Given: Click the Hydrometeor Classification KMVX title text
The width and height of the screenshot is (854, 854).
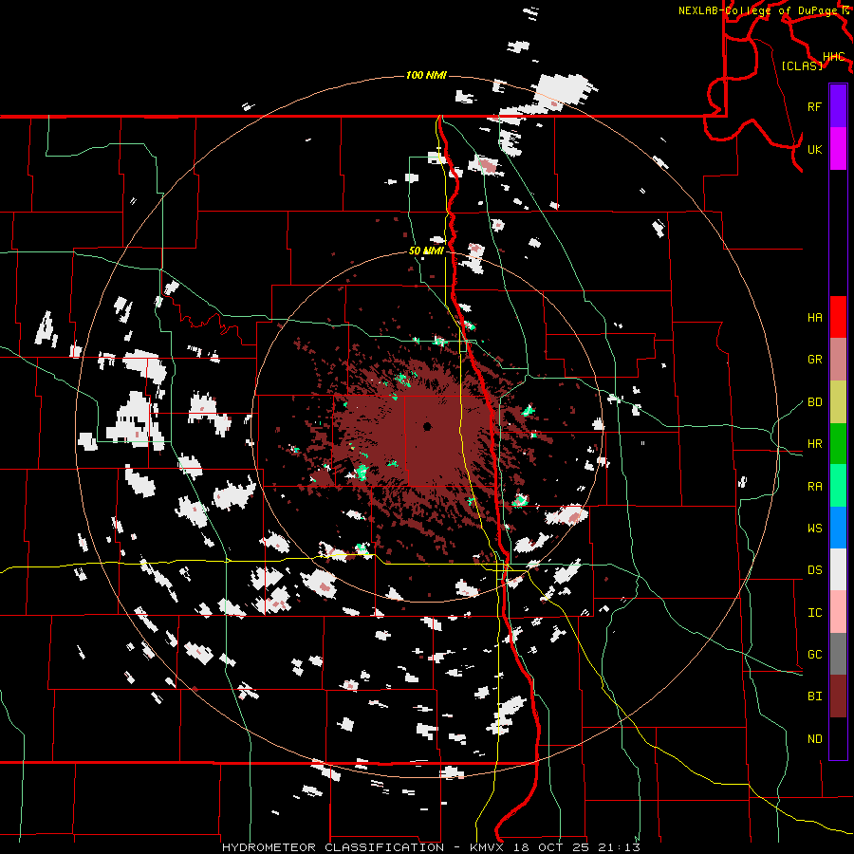Looking at the screenshot, I should (x=430, y=847).
